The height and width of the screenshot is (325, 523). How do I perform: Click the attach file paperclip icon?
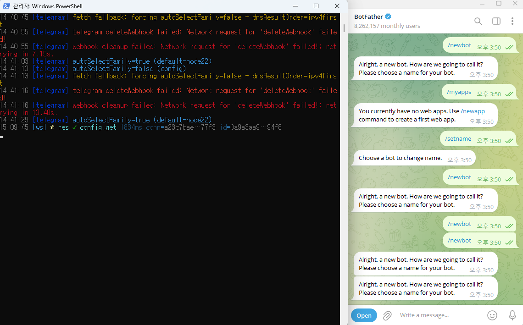click(x=387, y=315)
